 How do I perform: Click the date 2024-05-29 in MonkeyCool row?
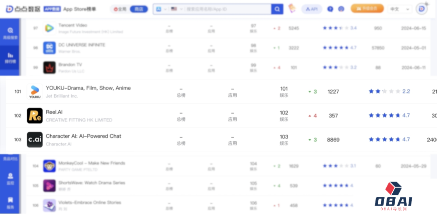tap(413, 166)
